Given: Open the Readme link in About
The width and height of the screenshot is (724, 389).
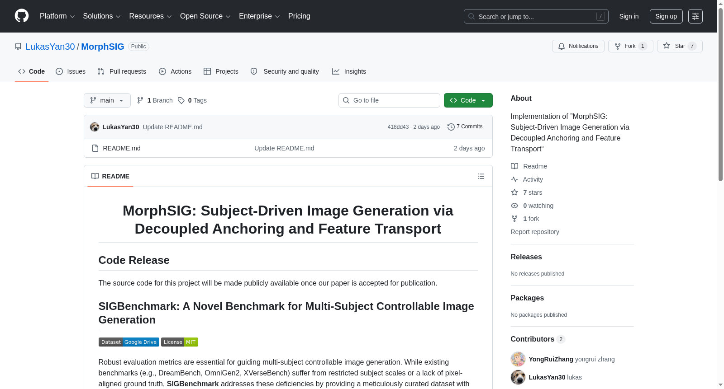Looking at the screenshot, I should pos(529,166).
